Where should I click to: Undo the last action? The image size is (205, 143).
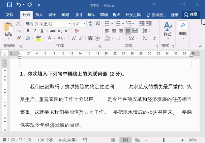pyautogui.click(x=19, y=5)
